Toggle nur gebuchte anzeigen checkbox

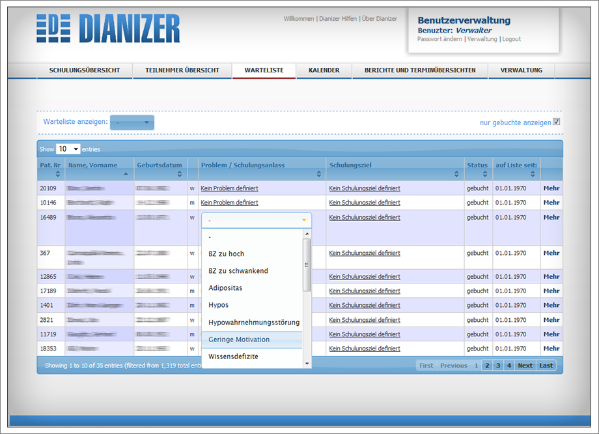point(556,122)
